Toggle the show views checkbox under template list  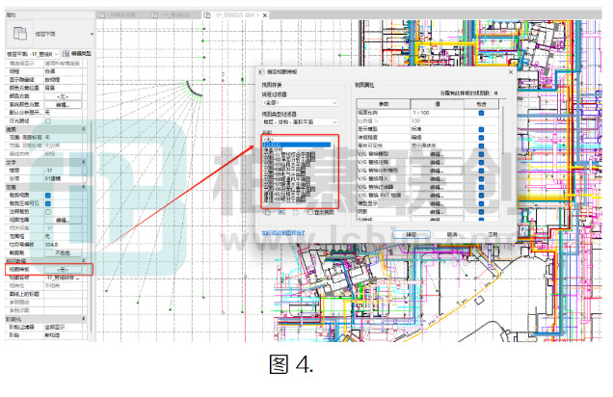[x=310, y=213]
